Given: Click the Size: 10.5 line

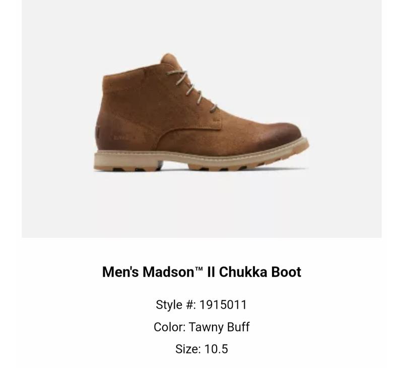Looking at the screenshot, I should (201, 349).
